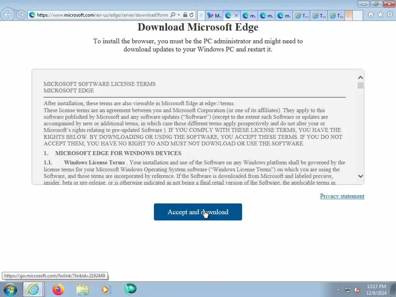
Task: Go forward with the browser Forward arrow
Action: (x=21, y=15)
